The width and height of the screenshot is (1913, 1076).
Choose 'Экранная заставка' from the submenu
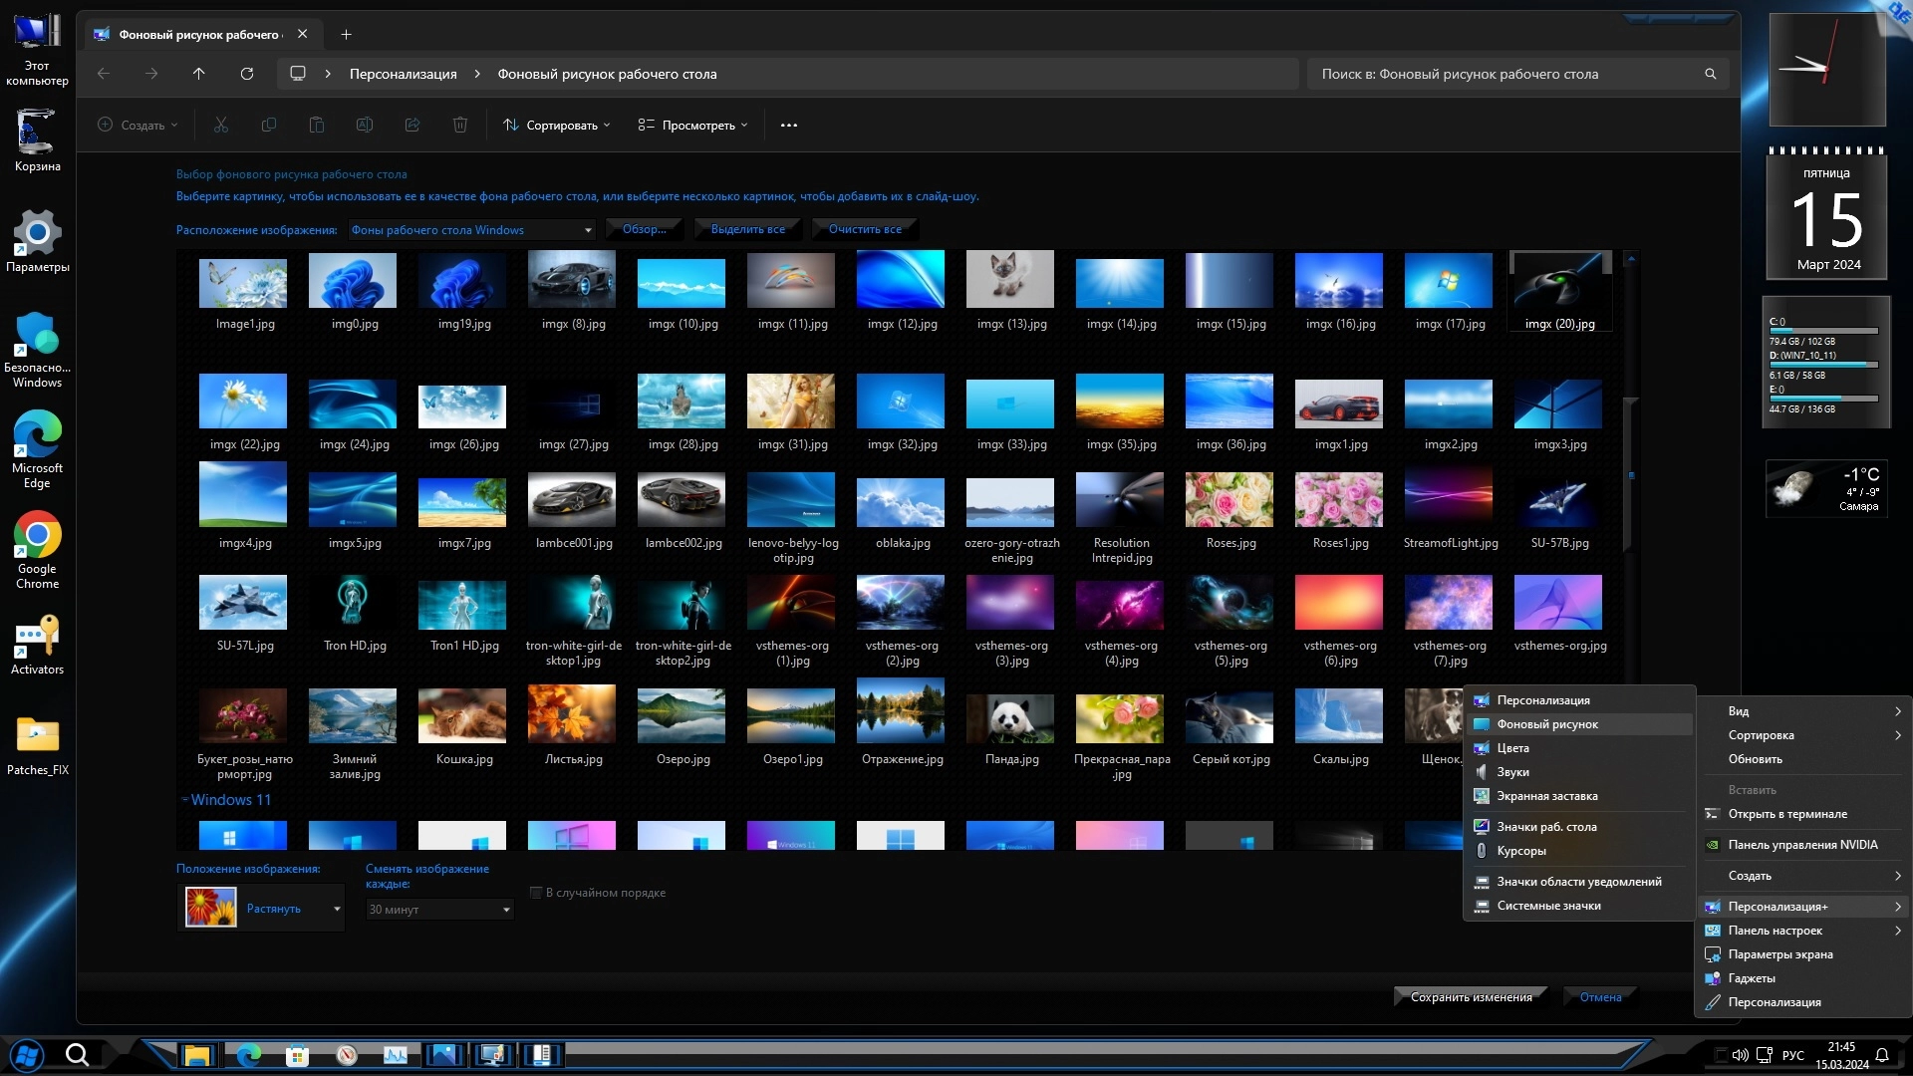(x=1546, y=796)
